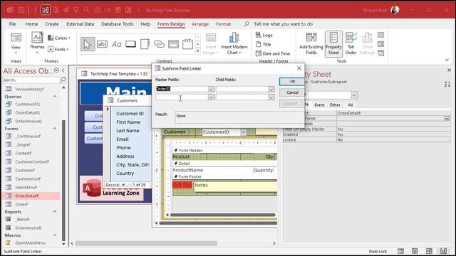
Task: Collapse the Forms group
Action: [55, 128]
